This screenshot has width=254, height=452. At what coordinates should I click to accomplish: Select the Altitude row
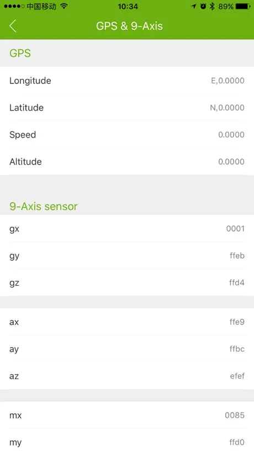(127, 161)
